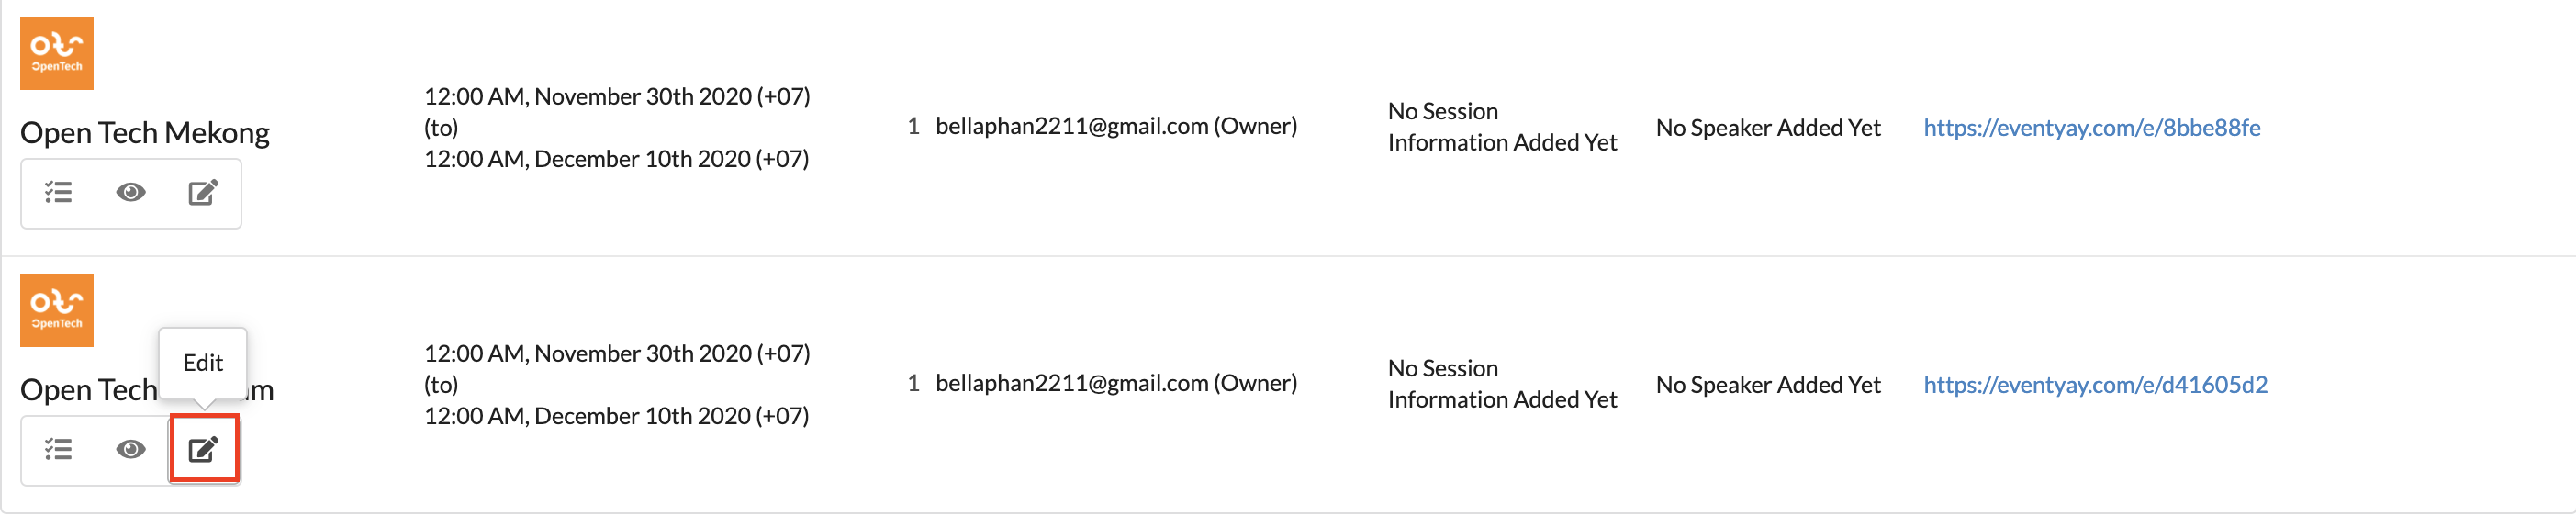Open link eventyay.com/e/8bbe88fe
Screen dimensions: 2576x516
click(2092, 127)
